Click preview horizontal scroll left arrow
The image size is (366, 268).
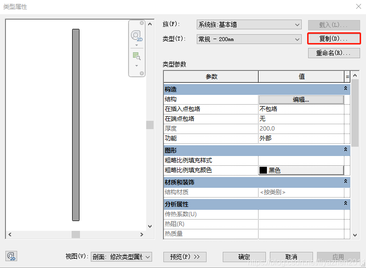pos(10,235)
